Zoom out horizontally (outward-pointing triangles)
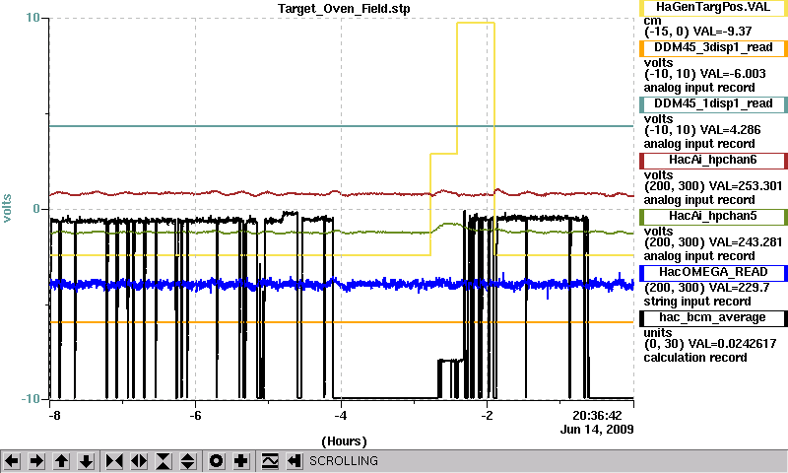Screen dimensions: 788x473 (139, 461)
